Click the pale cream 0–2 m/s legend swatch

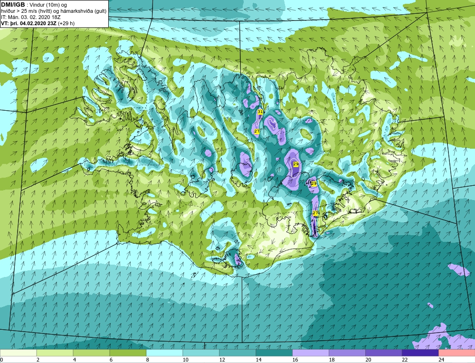[x=18, y=353]
